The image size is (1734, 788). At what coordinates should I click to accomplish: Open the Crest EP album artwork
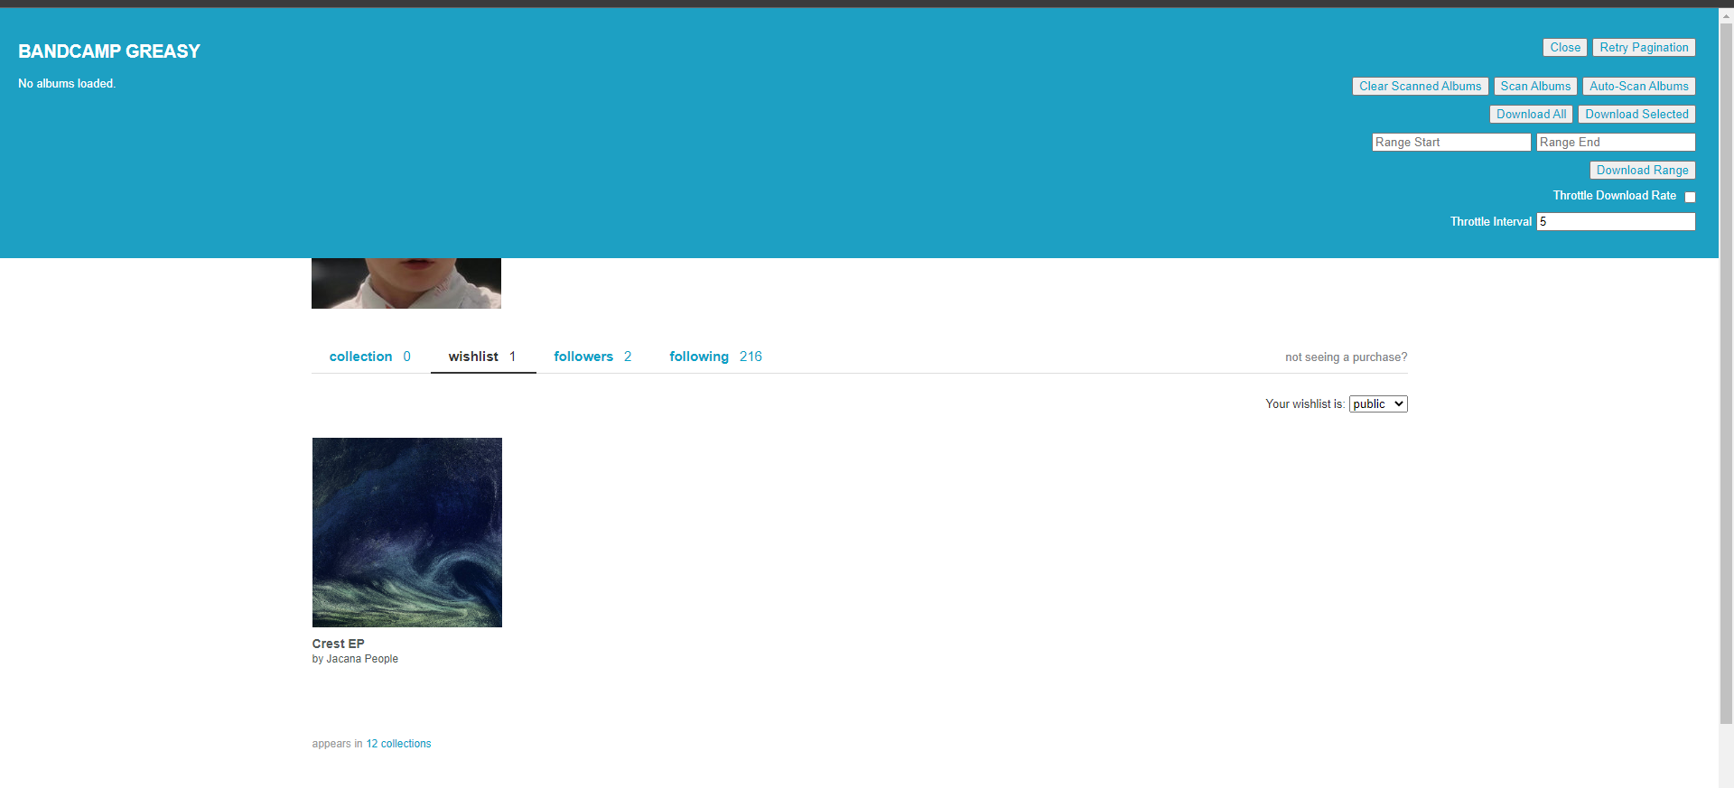point(407,533)
